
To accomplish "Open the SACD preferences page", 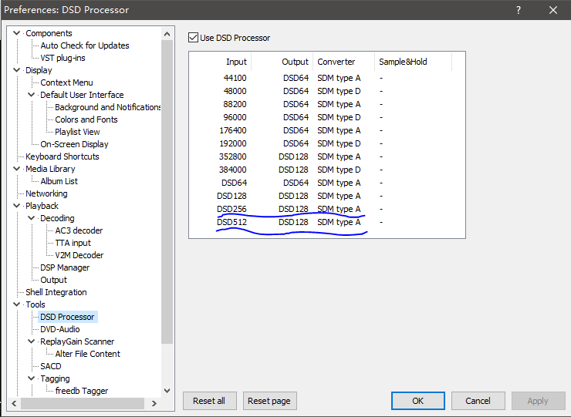I will tap(51, 366).
